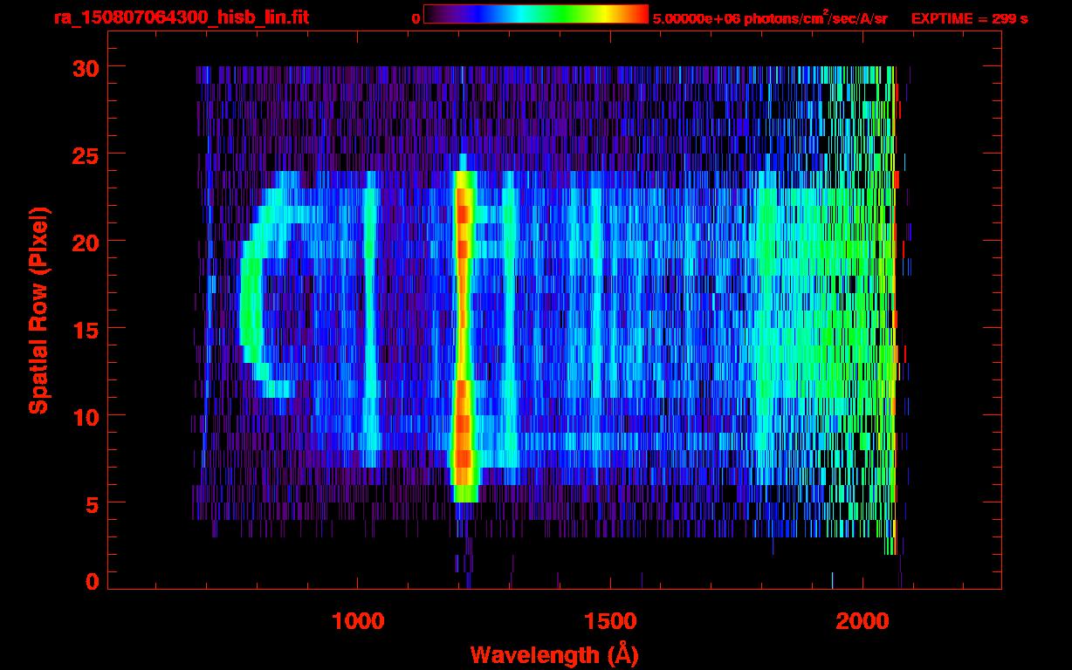Click the bright red emission line near 1216 Å
Screen dimensions: 1072x670
pyautogui.click(x=464, y=332)
